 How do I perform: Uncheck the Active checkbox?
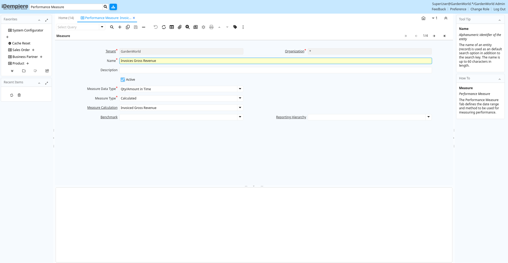pyautogui.click(x=123, y=80)
